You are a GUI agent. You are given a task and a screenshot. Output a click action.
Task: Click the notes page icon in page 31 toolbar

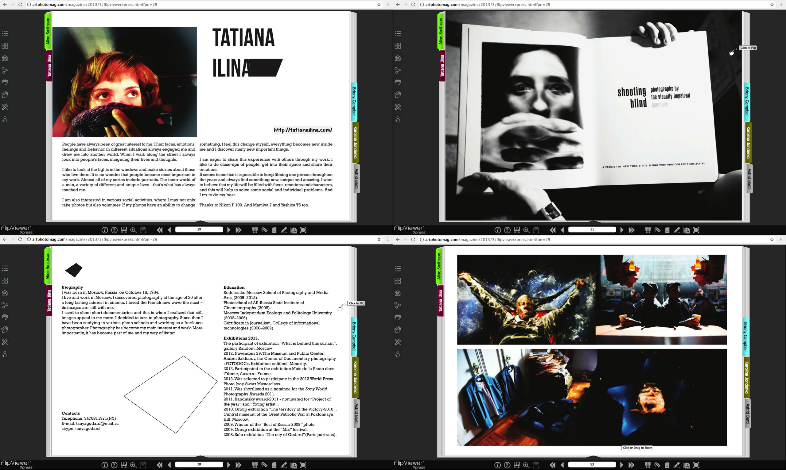(667, 230)
